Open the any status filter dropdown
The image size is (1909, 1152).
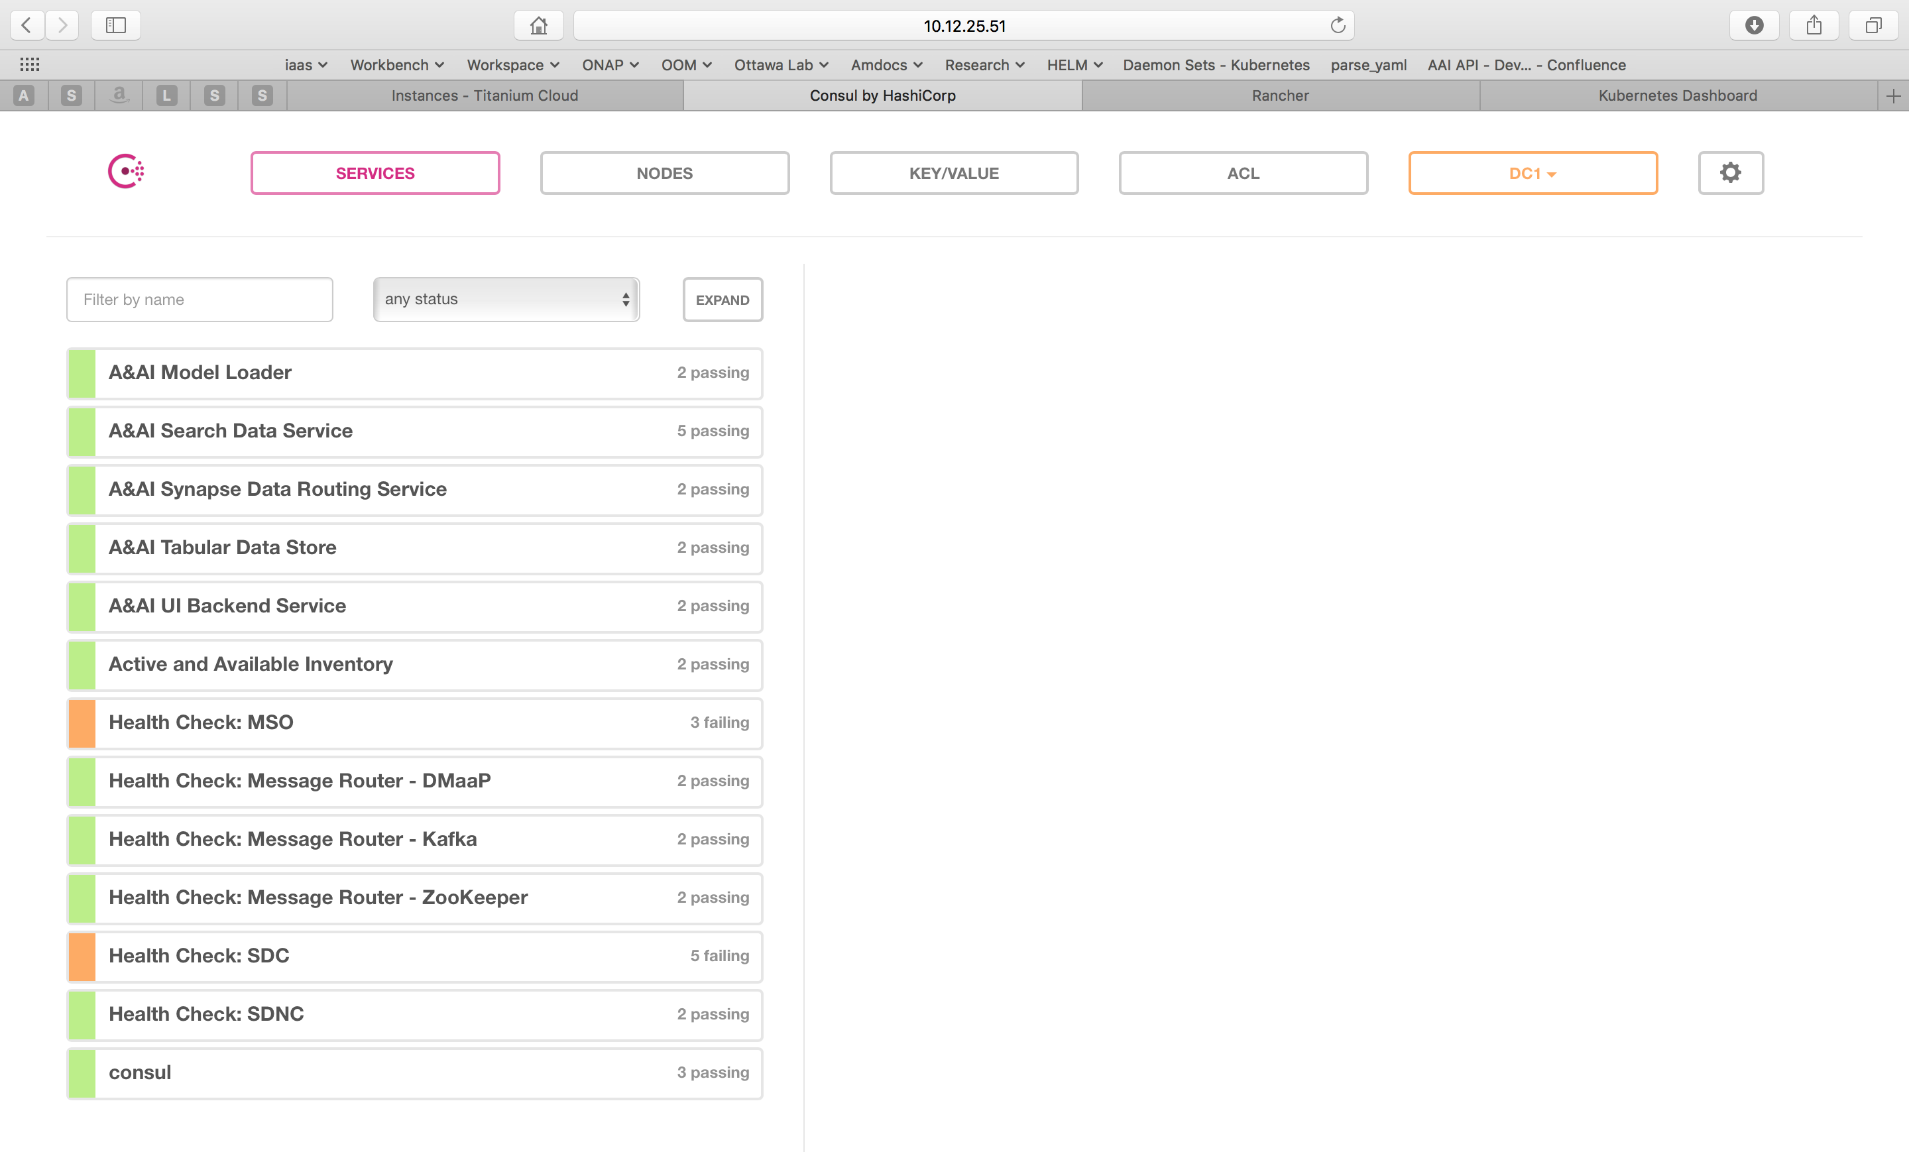[506, 299]
